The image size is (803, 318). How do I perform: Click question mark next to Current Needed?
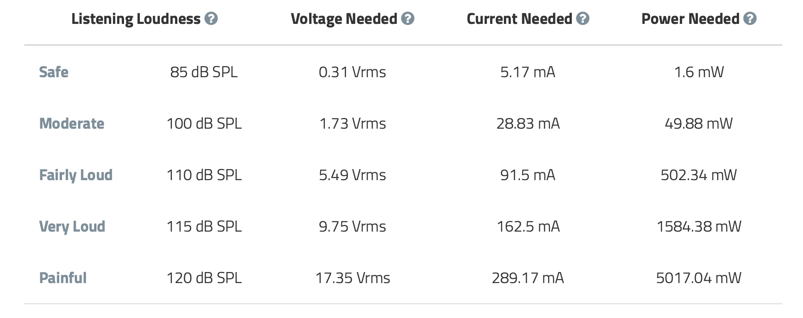(x=582, y=19)
